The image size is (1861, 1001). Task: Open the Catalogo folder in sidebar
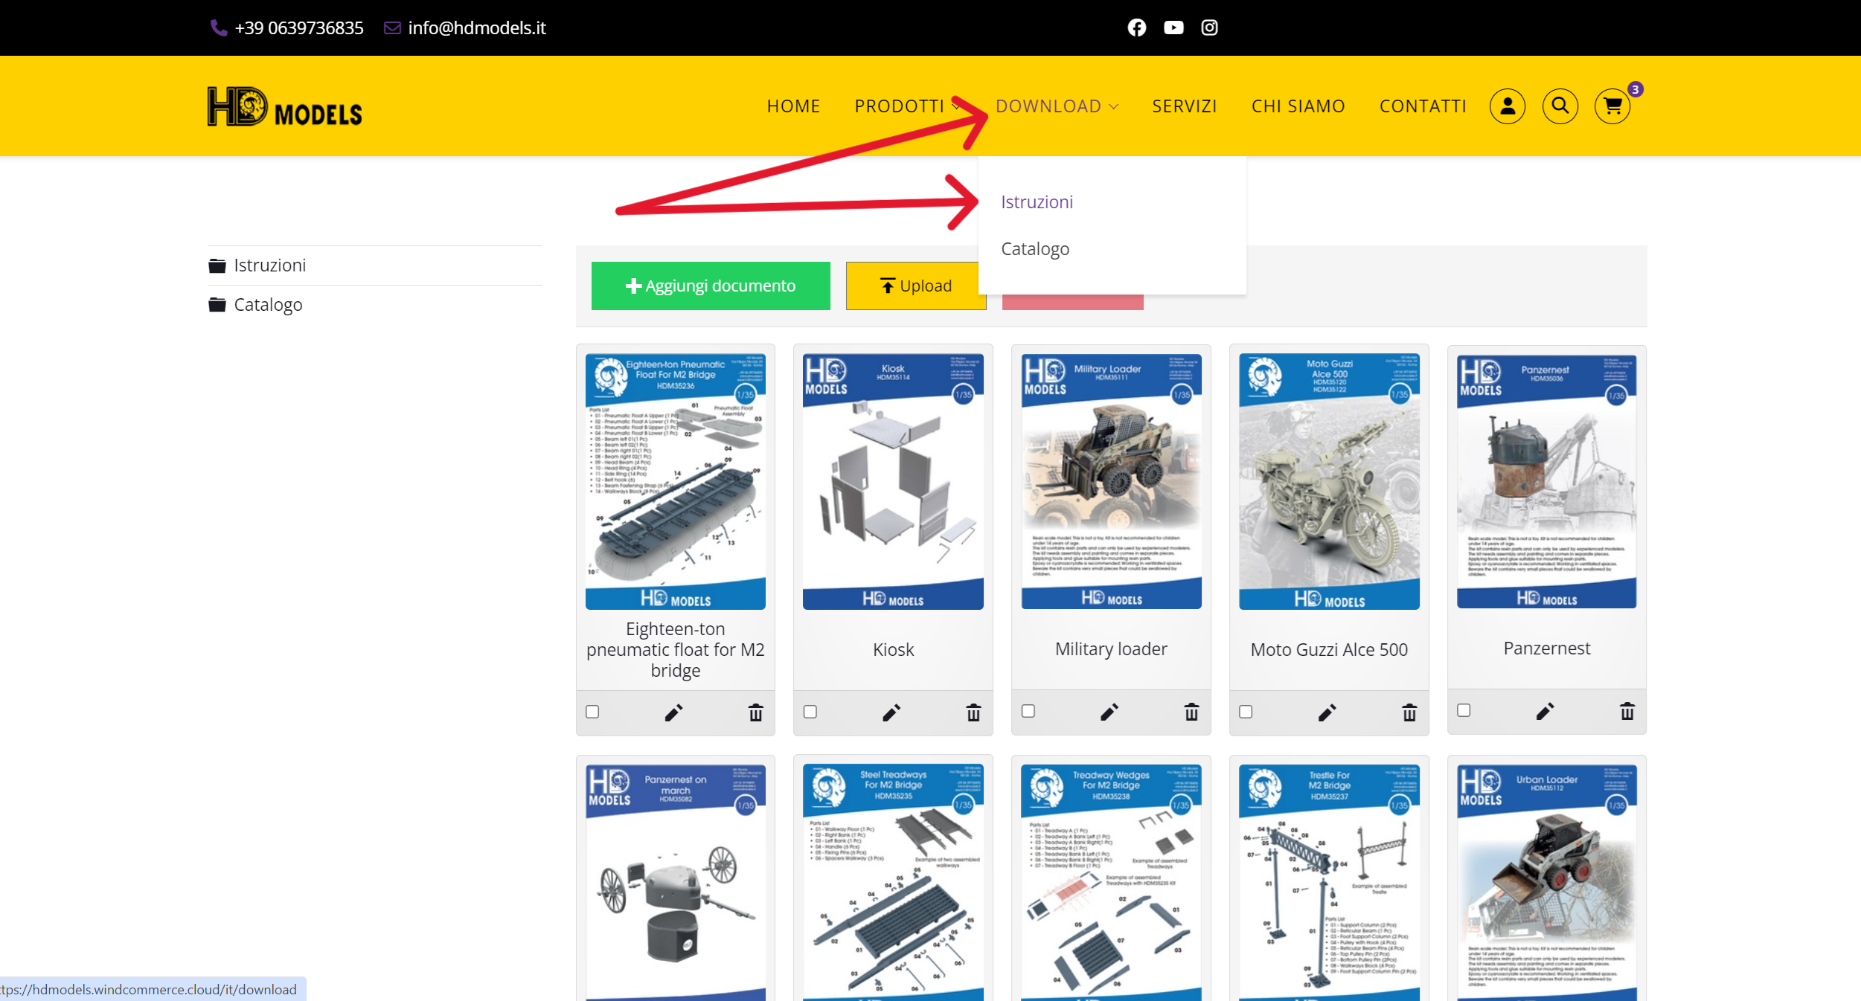click(268, 305)
